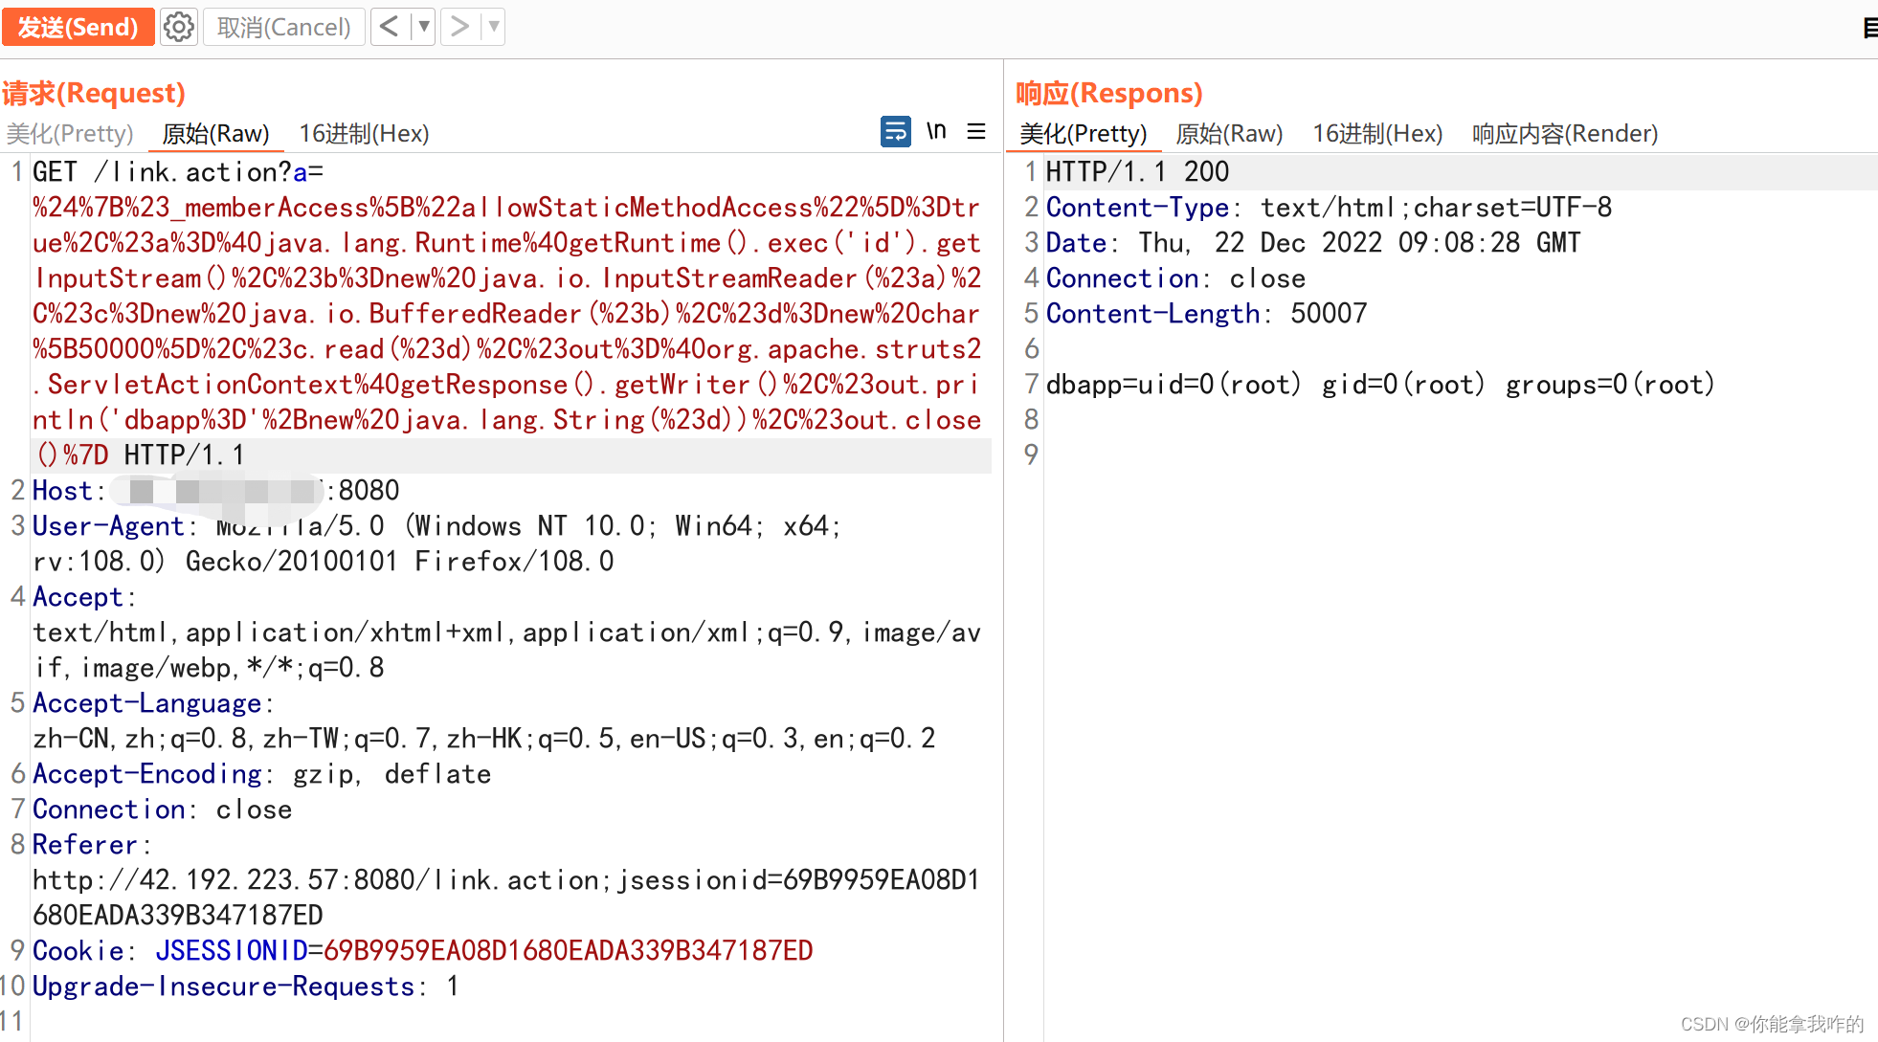Select the request Raw tab
The height and width of the screenshot is (1042, 1878).
point(215,133)
